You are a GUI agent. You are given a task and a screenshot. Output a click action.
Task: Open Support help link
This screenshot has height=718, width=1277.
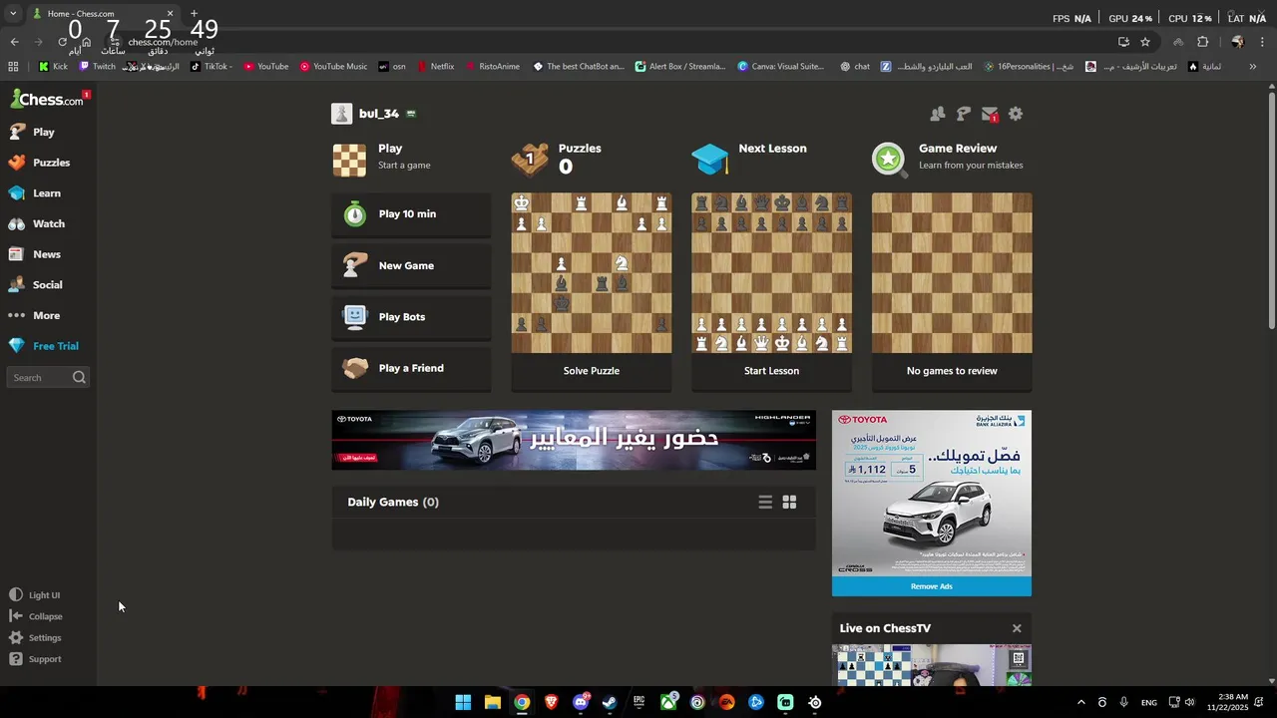pos(36,659)
